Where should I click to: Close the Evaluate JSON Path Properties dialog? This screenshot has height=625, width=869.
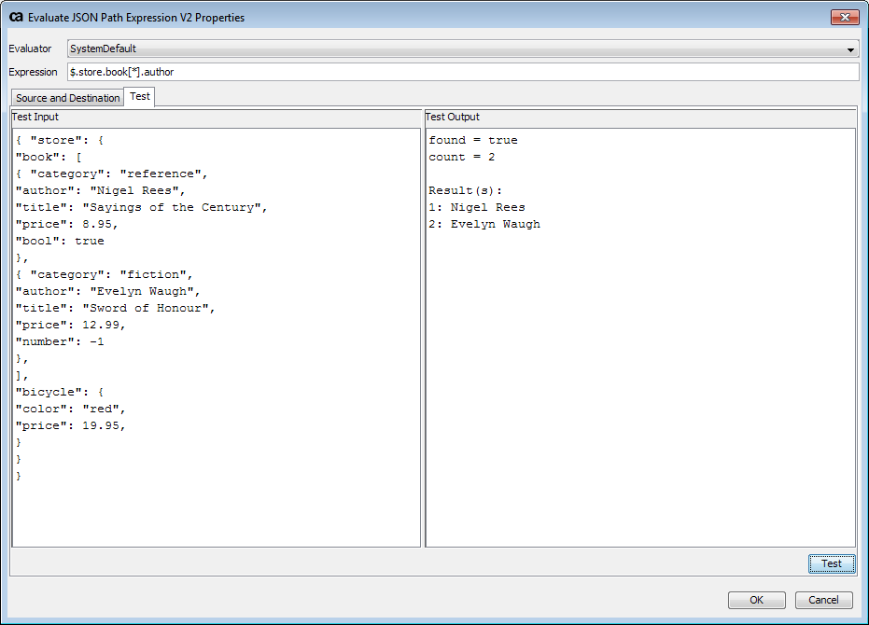[844, 17]
